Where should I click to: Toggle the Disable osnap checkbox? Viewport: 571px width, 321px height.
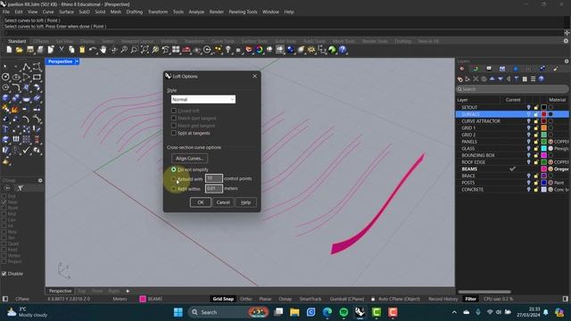(4, 274)
